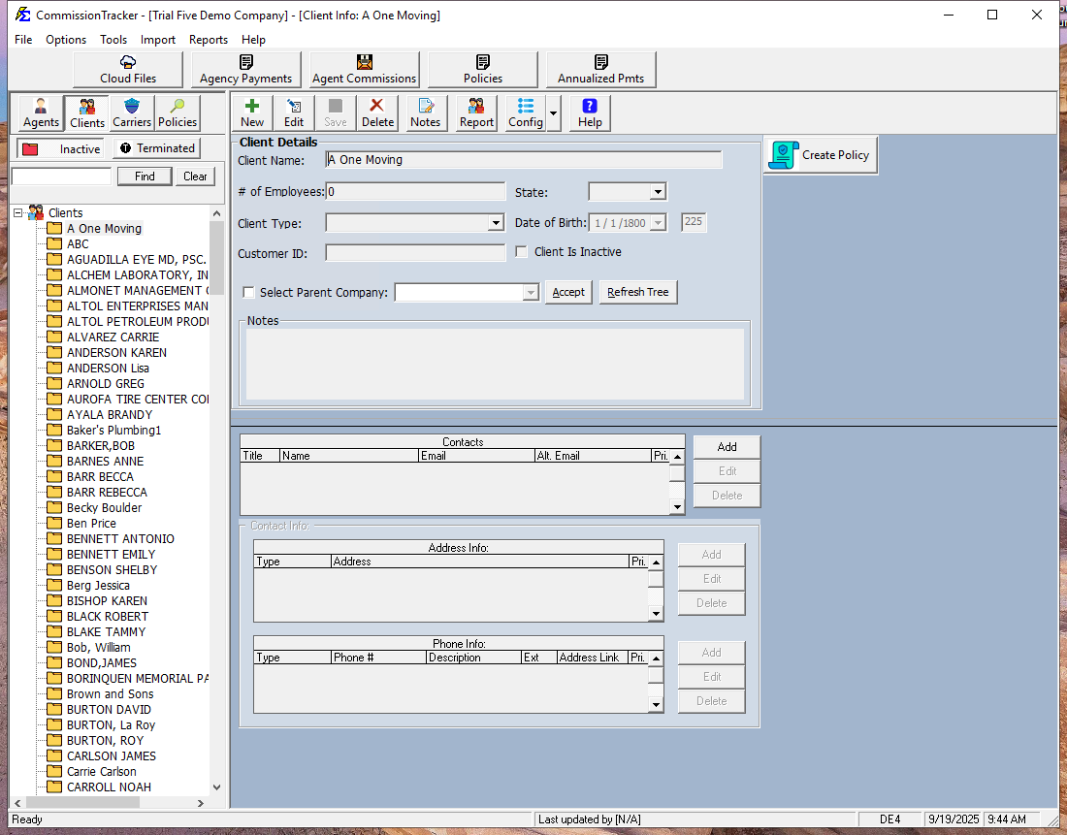Viewport: 1067px width, 835px height.
Task: Toggle the red Inactive filter button
Action: (60, 149)
